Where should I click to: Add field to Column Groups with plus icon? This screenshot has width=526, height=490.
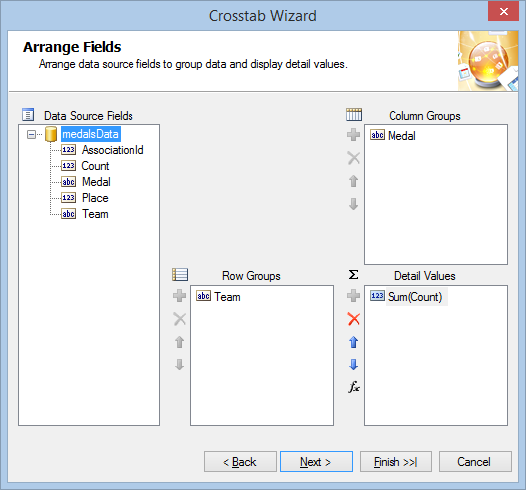[x=354, y=135]
